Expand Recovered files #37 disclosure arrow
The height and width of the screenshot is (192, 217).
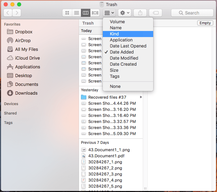pos(141,97)
